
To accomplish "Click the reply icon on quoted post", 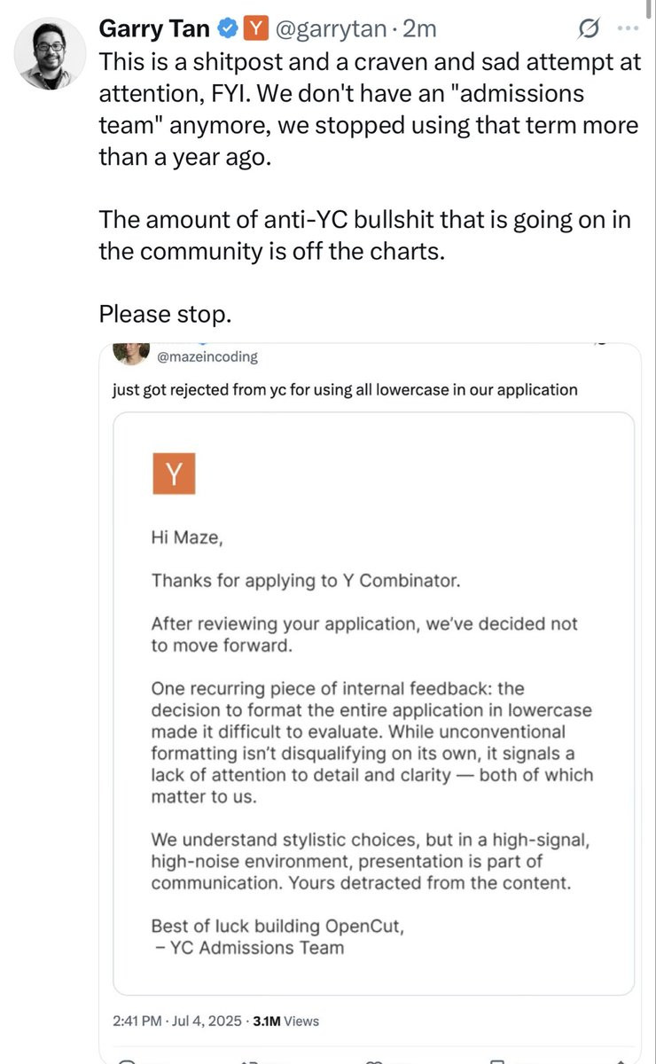I will click(127, 1060).
